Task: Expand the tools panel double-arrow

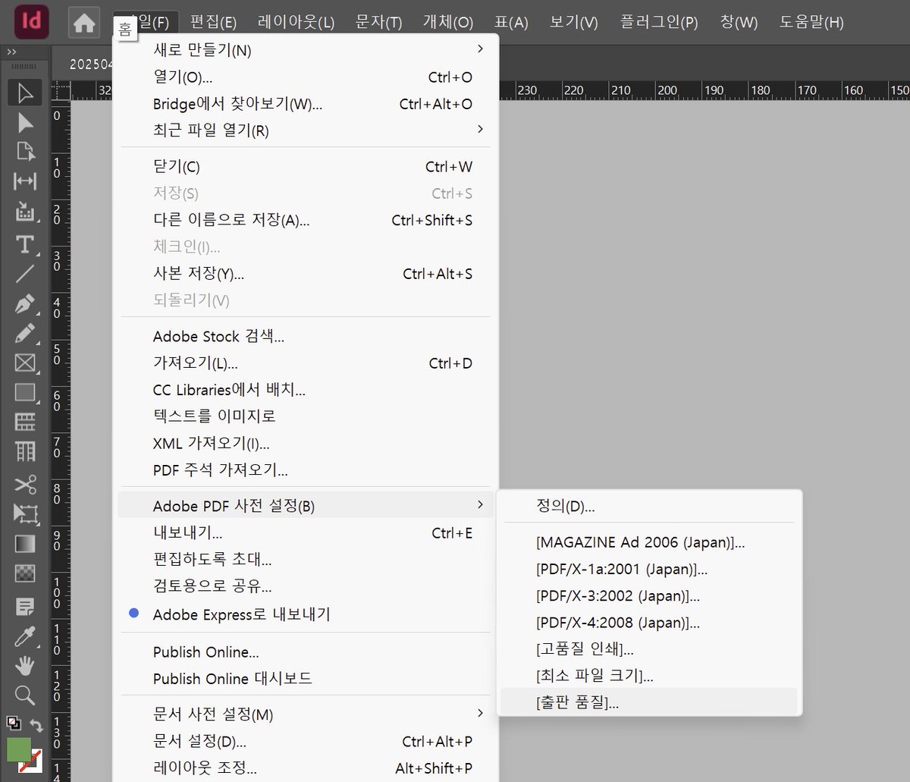Action: click(12, 52)
